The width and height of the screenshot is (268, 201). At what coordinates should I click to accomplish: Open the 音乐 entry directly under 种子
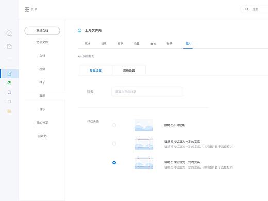(x=42, y=96)
